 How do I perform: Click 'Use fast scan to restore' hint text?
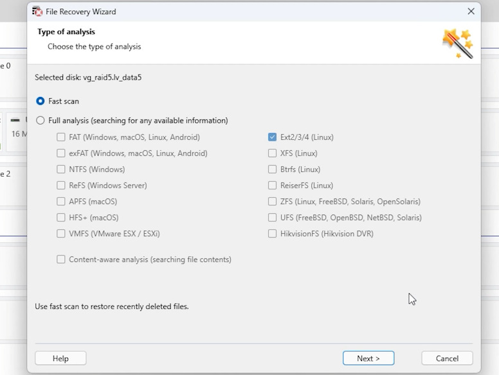(112, 306)
